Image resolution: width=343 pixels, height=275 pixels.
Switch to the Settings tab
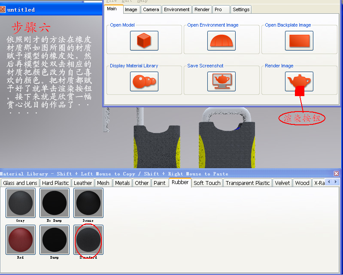pos(241,9)
